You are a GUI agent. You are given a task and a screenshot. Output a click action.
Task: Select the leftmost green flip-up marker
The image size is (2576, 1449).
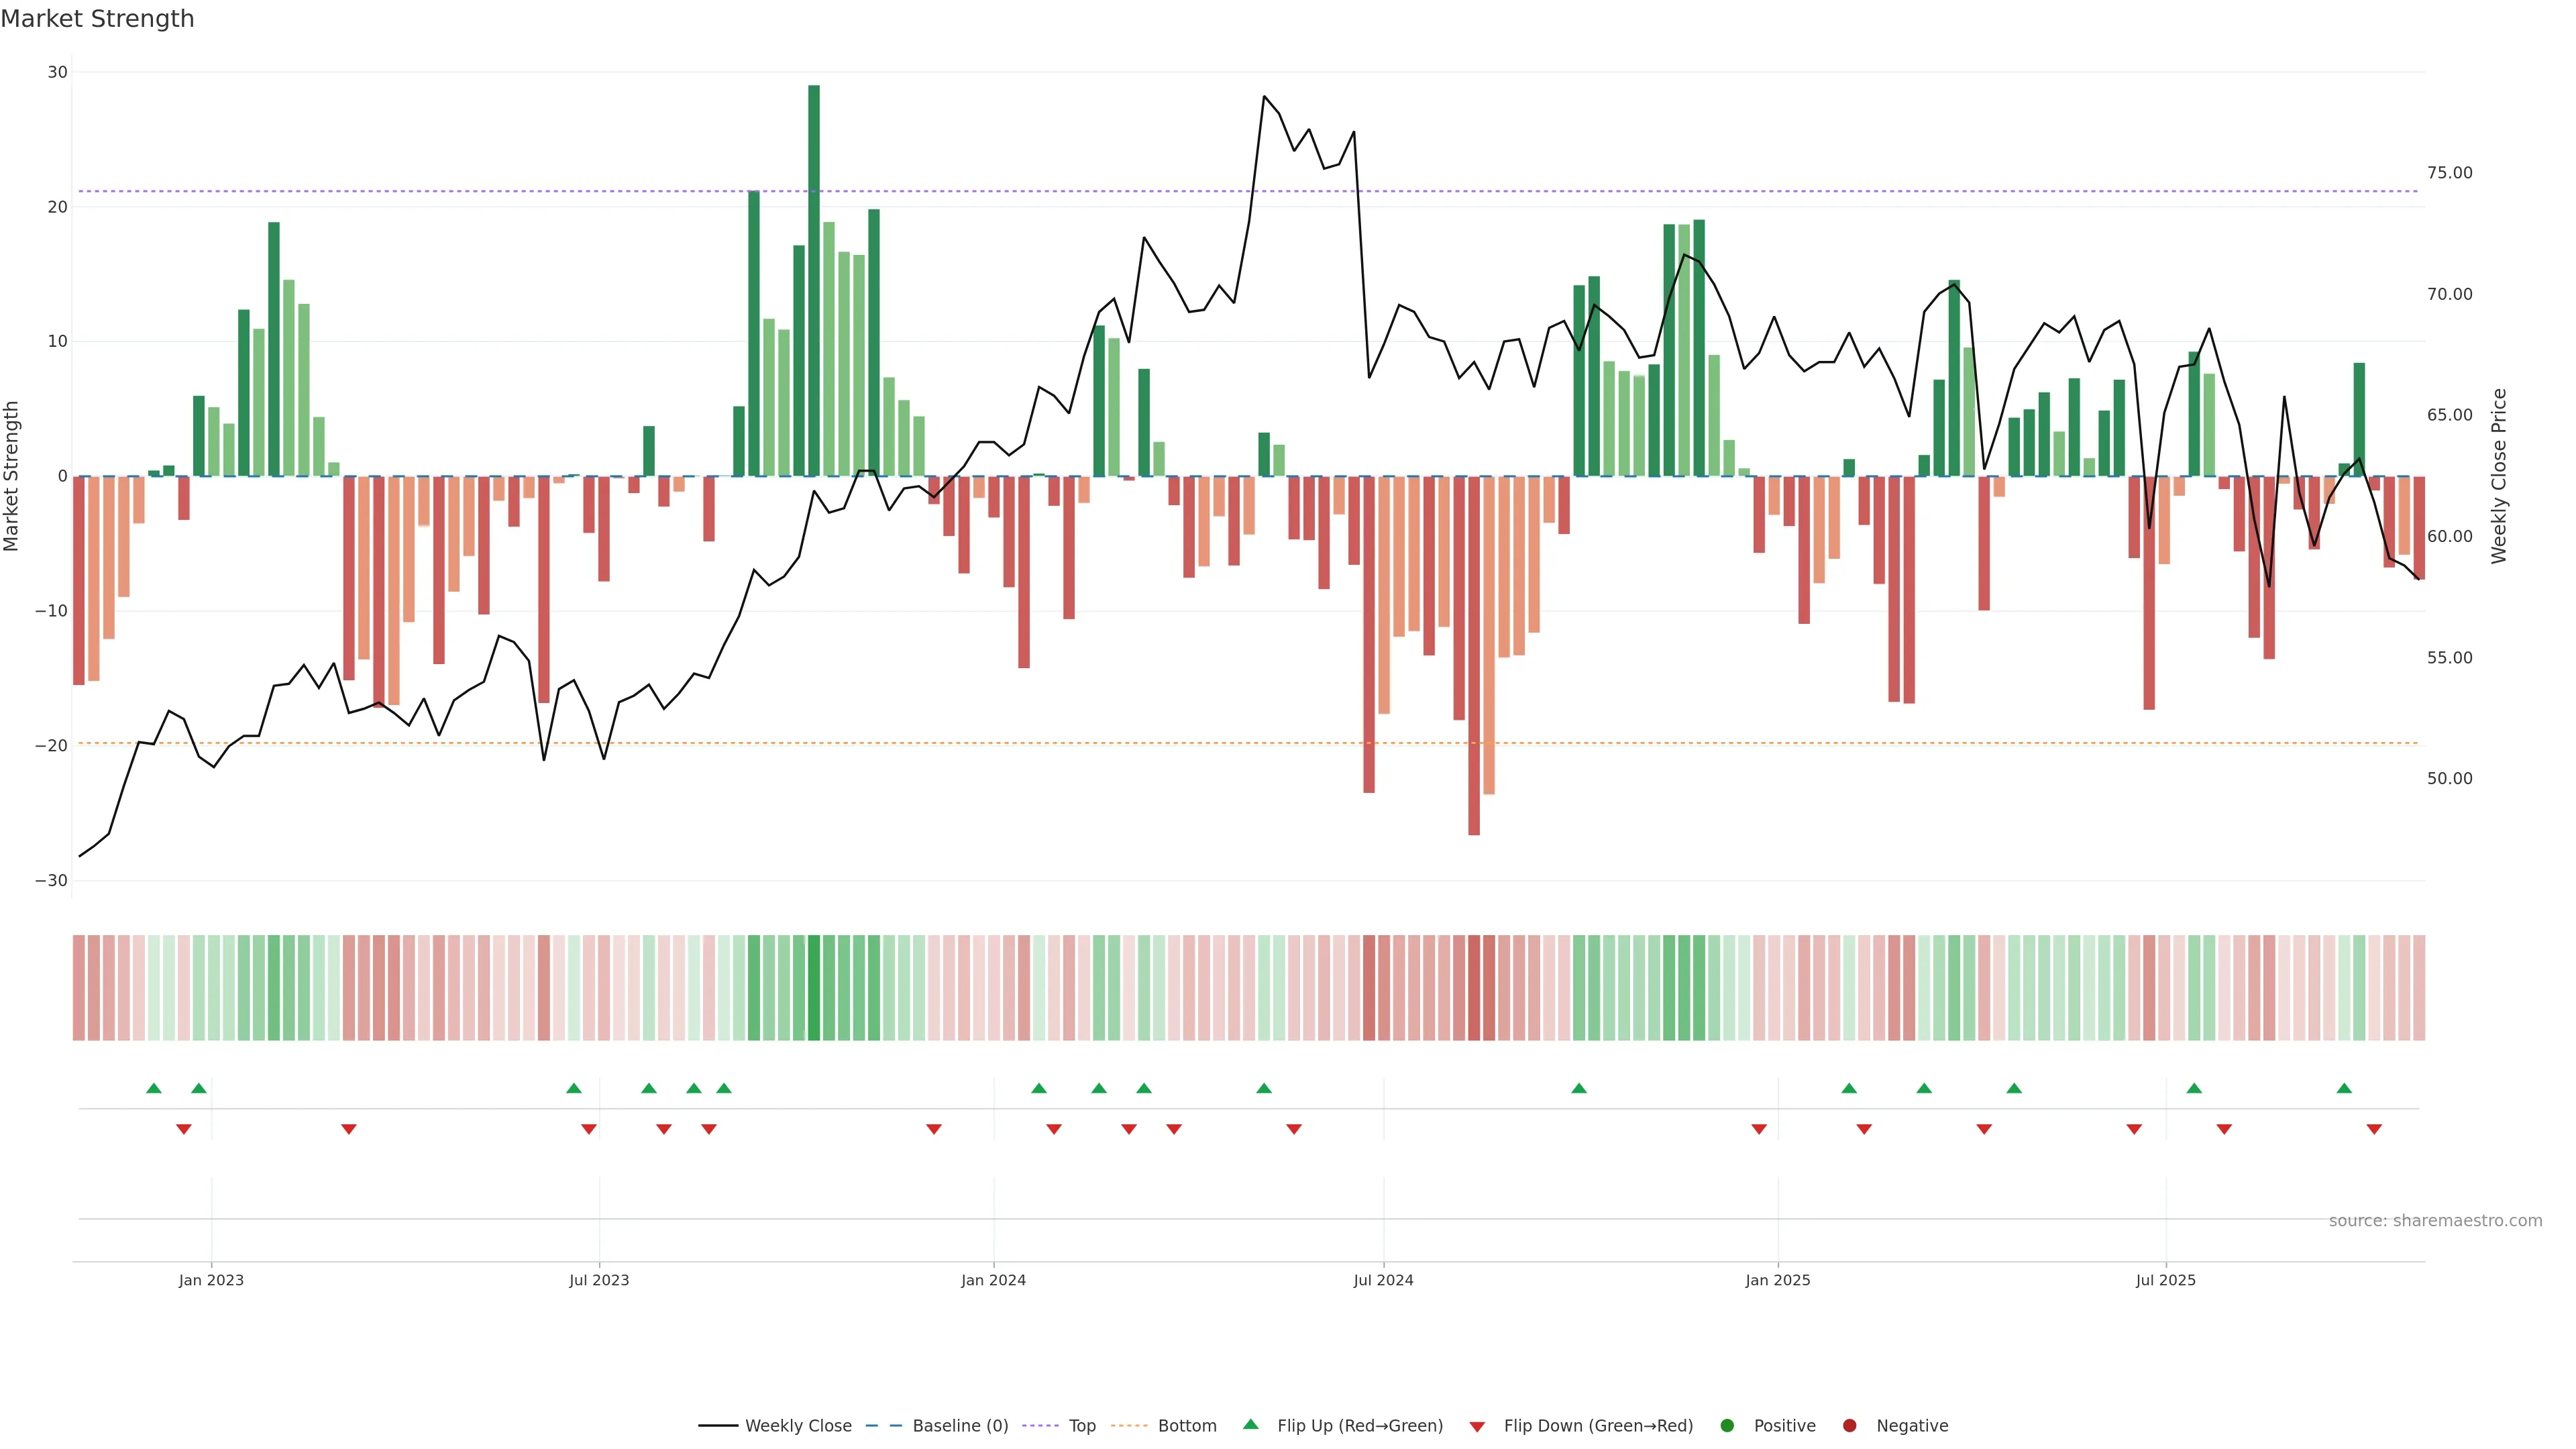pyautogui.click(x=154, y=1088)
